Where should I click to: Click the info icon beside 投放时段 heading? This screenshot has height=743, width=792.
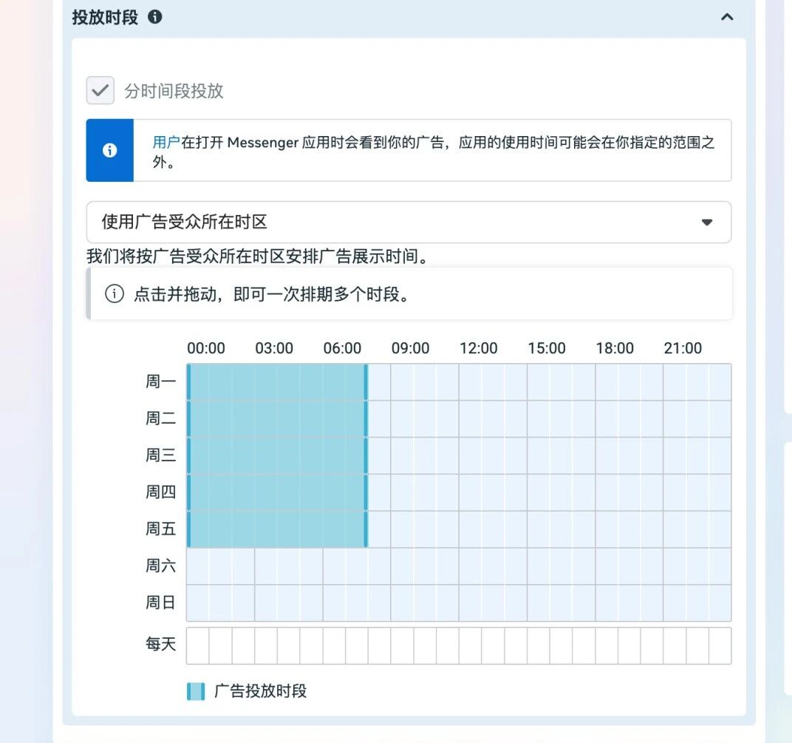[155, 17]
